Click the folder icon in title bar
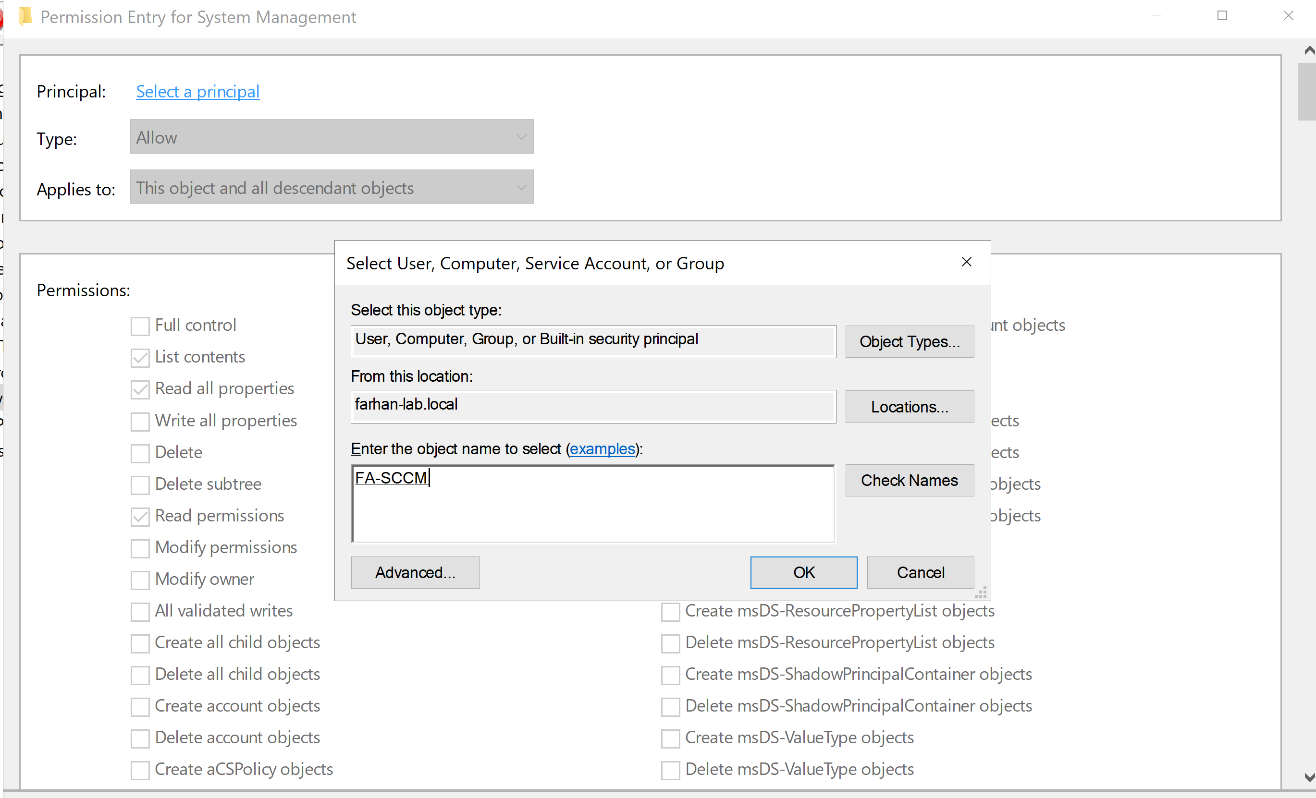 [25, 16]
